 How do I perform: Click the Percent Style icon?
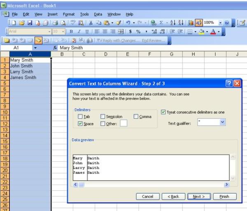click(139, 32)
